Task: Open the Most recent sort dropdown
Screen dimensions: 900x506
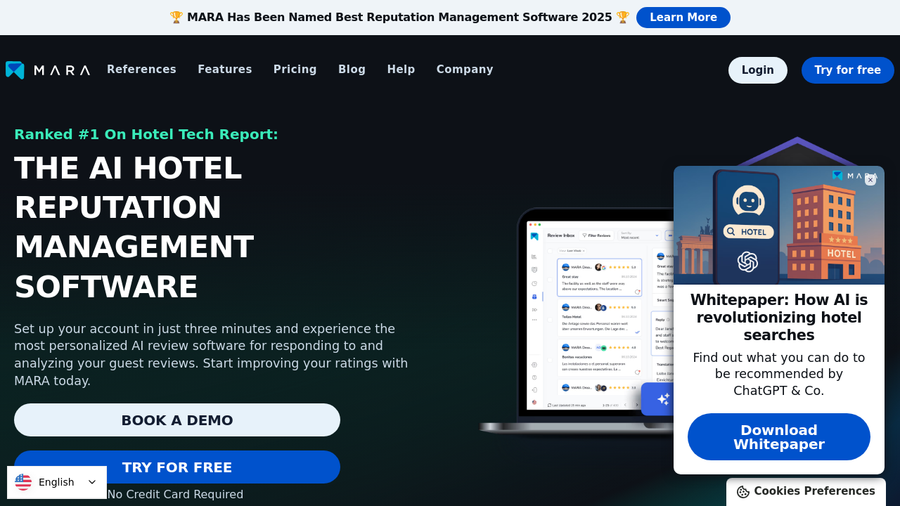Action: [x=639, y=235]
